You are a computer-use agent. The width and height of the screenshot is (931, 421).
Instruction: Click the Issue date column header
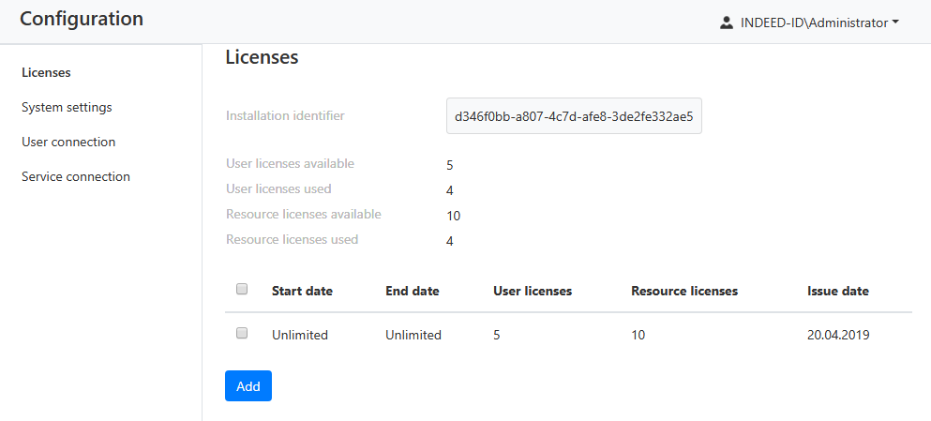(837, 291)
